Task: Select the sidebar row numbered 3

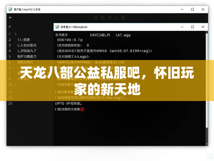Action: click(22, 45)
